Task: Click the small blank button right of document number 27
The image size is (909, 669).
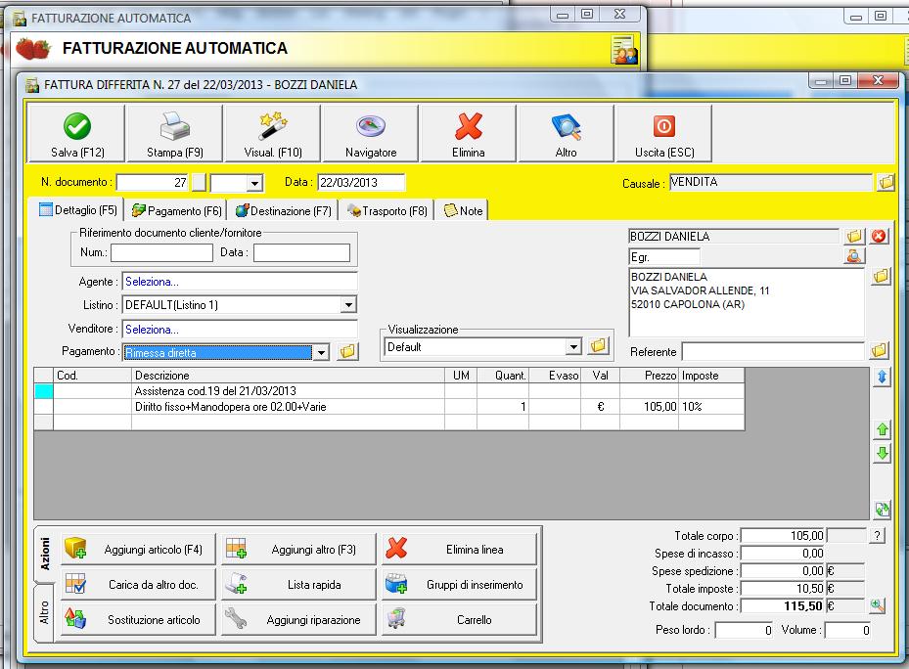Action: [199, 183]
